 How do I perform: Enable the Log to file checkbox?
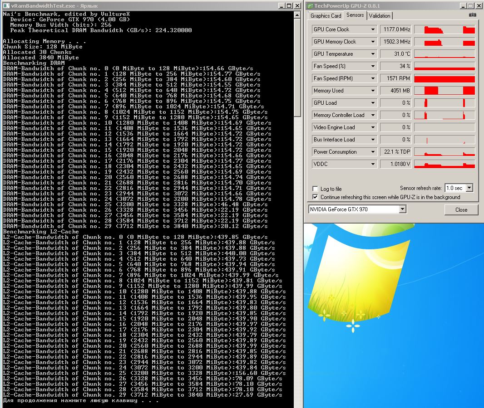pyautogui.click(x=315, y=189)
